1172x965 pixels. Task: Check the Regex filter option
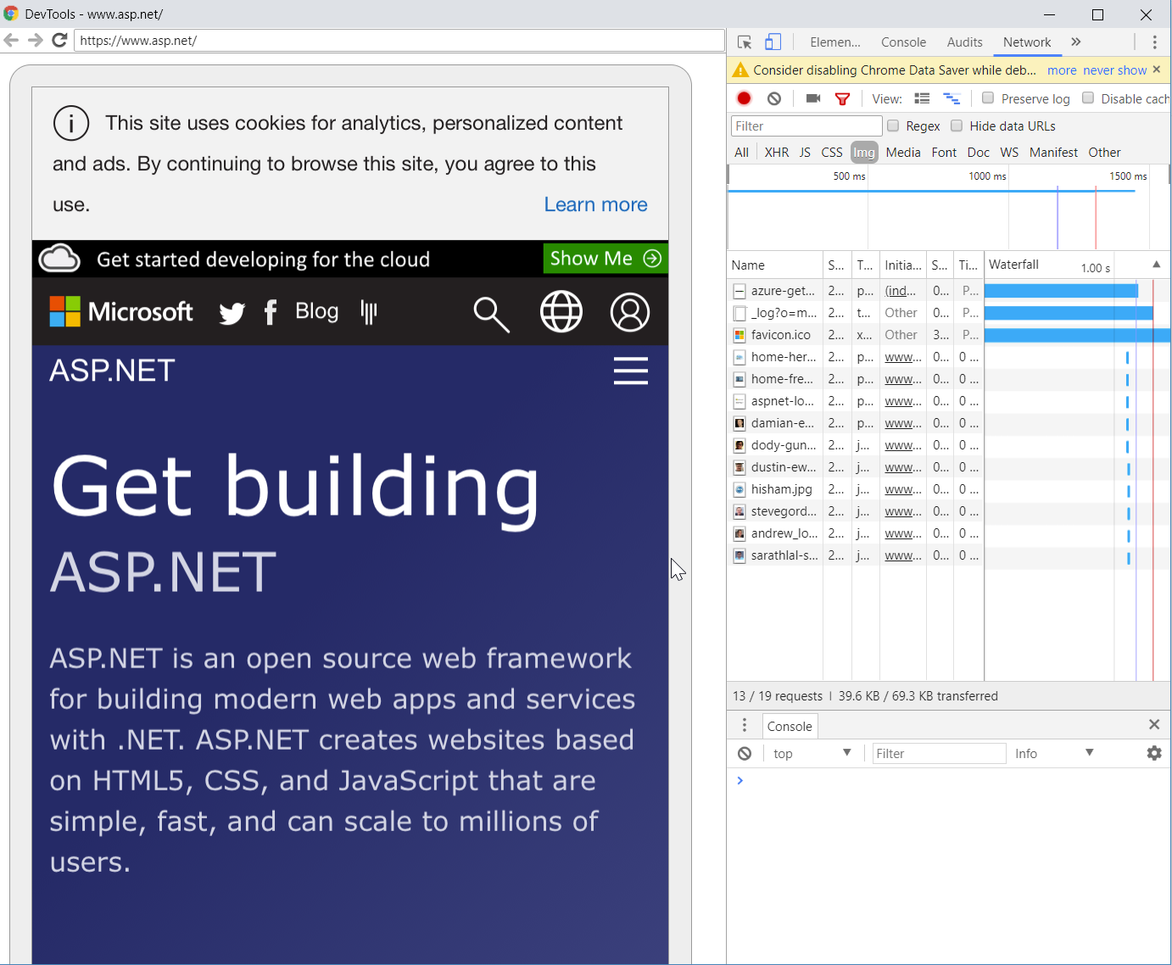pyautogui.click(x=893, y=126)
